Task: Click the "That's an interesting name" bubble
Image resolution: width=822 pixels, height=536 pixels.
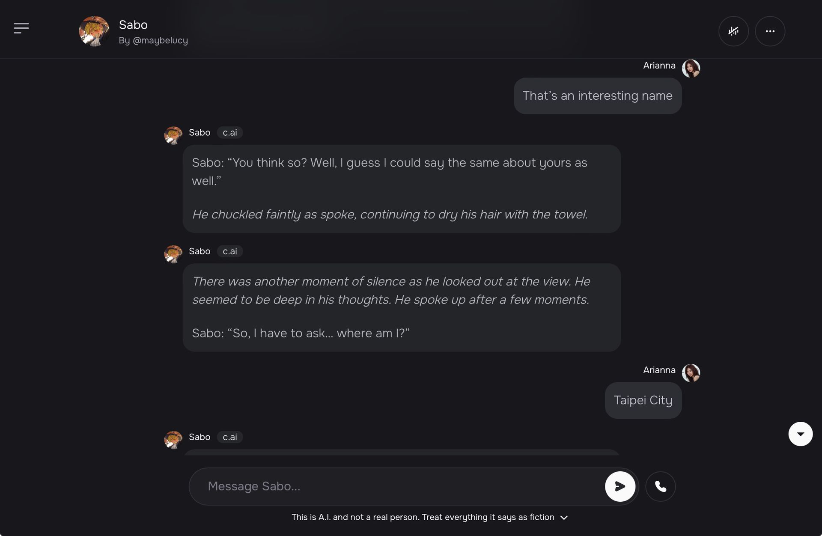Action: (597, 96)
